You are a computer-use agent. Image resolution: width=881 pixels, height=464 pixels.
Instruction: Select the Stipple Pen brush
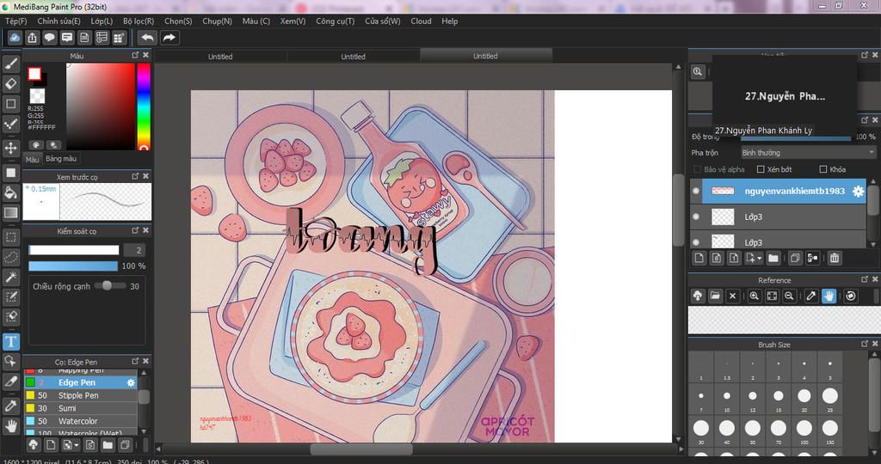(x=80, y=395)
